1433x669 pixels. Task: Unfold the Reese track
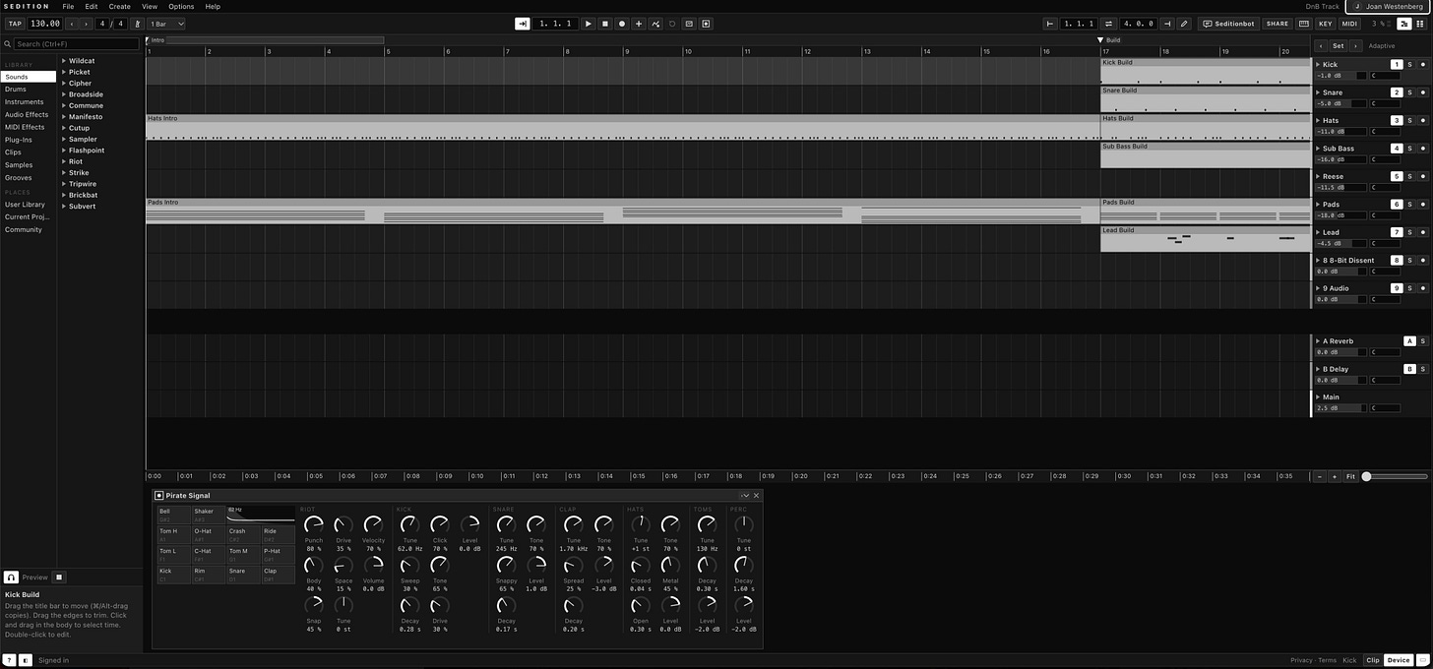[1318, 177]
